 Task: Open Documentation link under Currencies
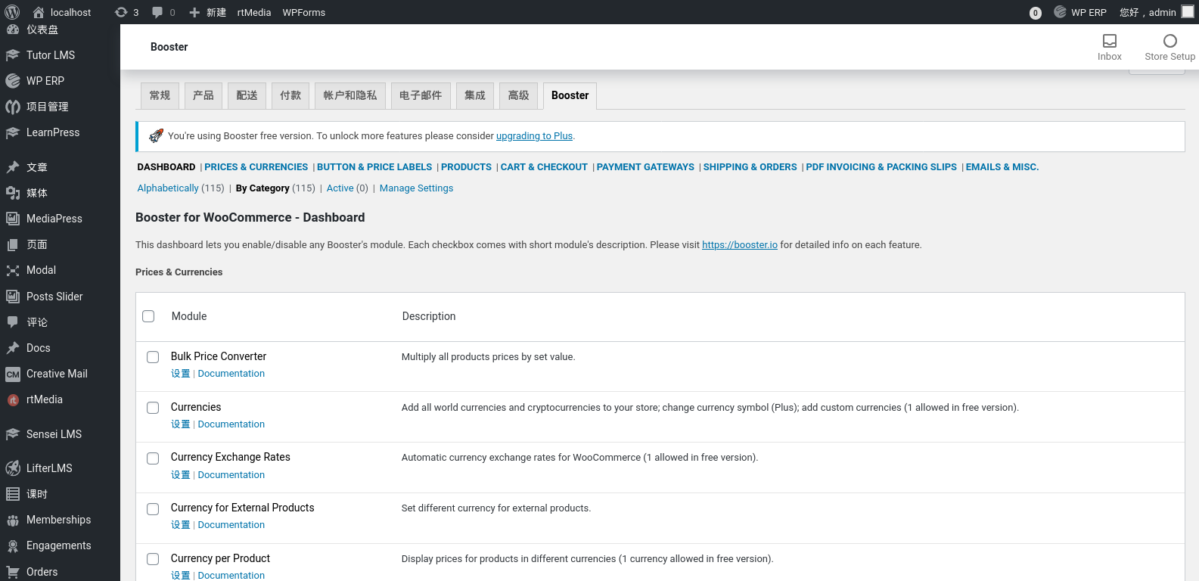(x=231, y=424)
